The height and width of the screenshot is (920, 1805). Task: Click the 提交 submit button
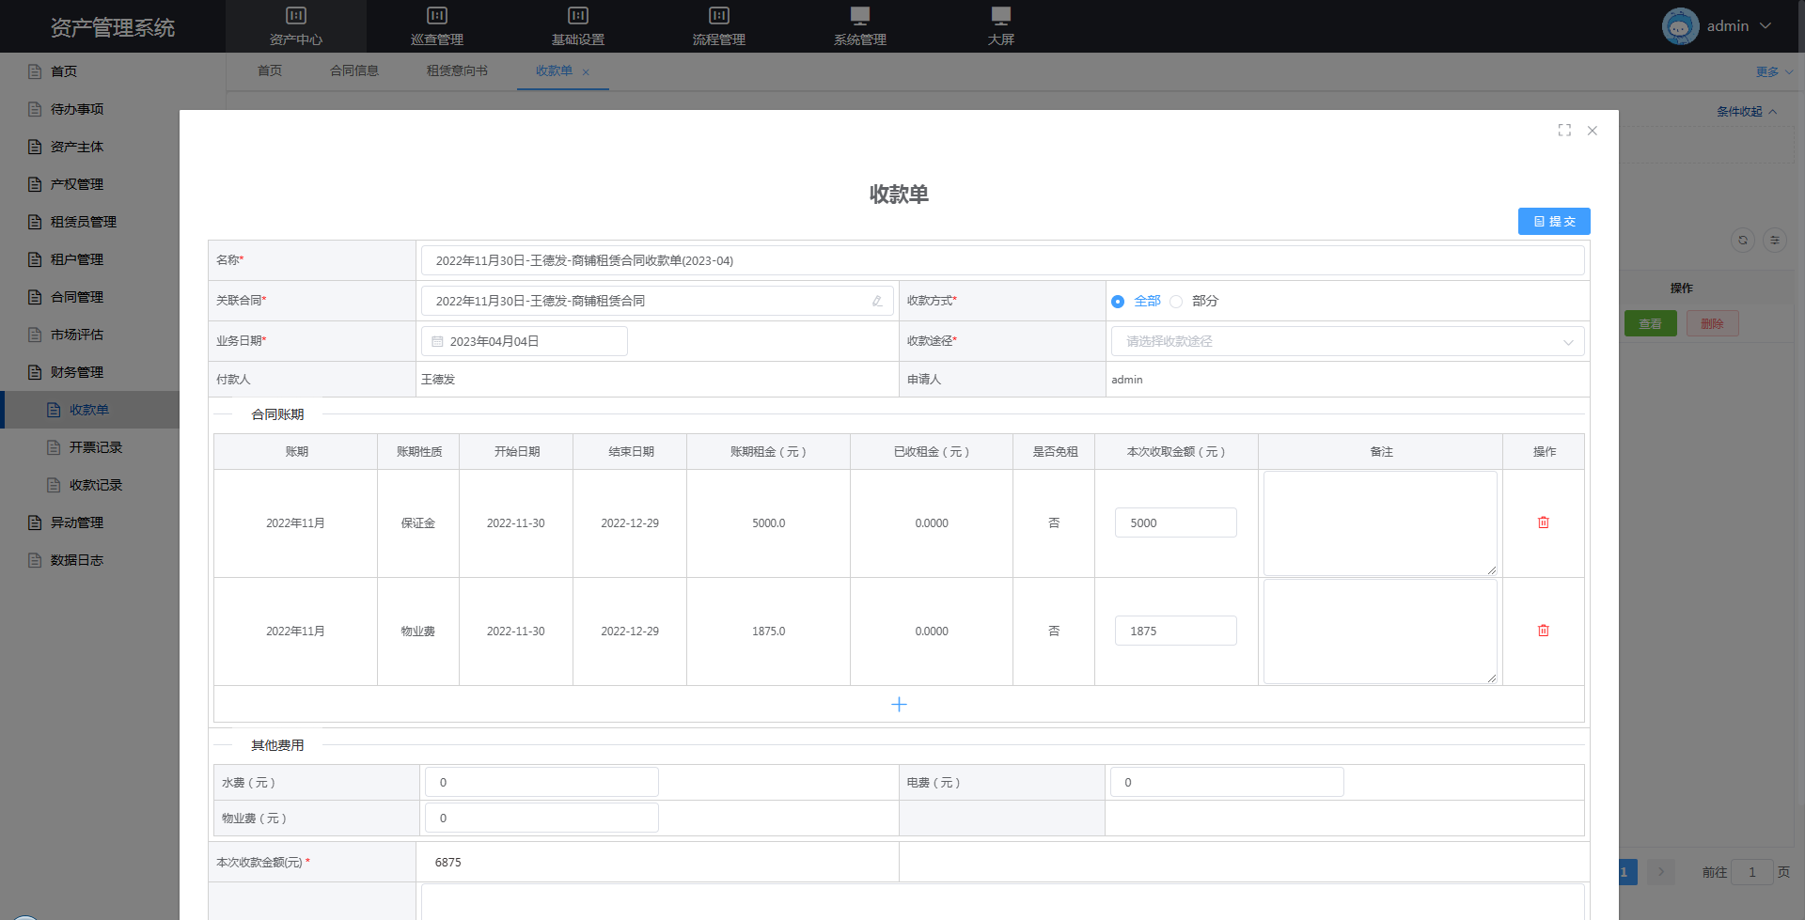tap(1554, 221)
